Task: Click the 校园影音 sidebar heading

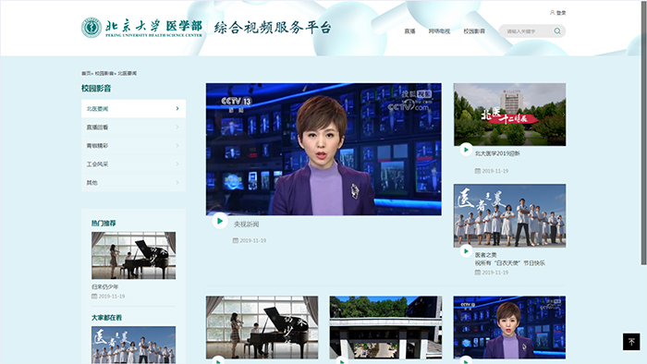Action: tap(96, 88)
